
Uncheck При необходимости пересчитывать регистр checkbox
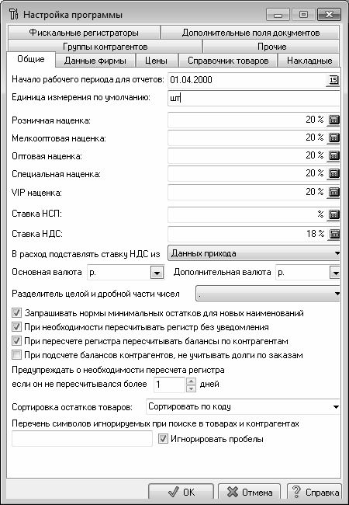pos(16,327)
